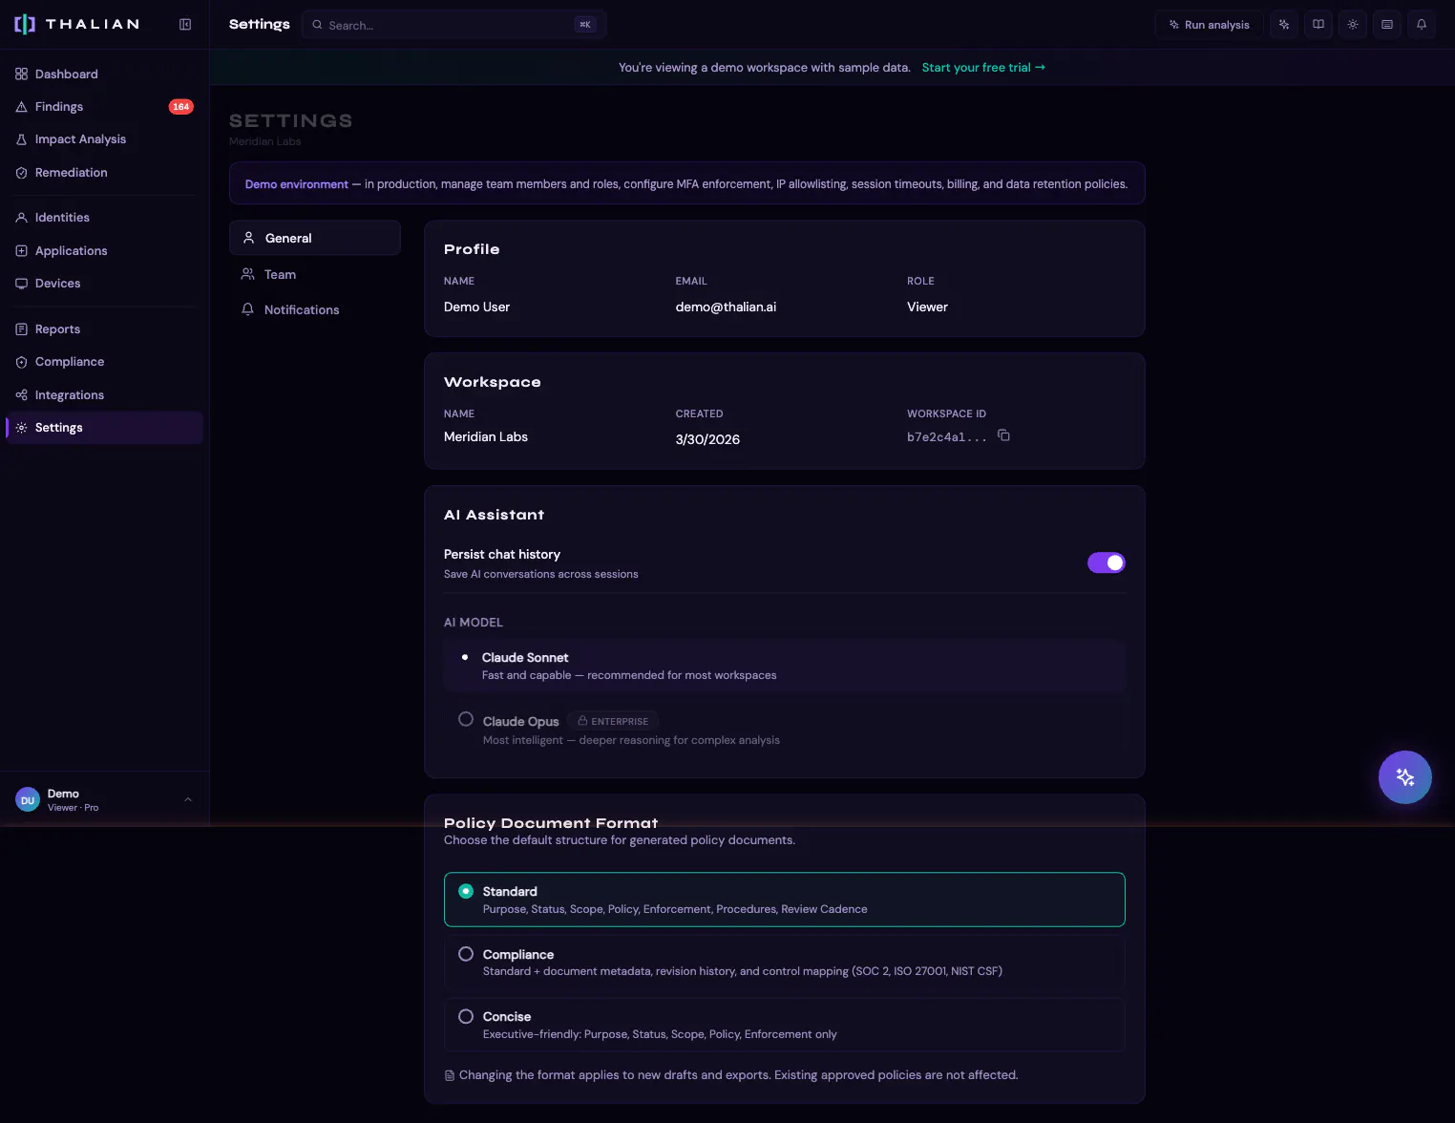Open Findings in the sidebar
Viewport: 1455px width, 1123px height.
(104, 107)
